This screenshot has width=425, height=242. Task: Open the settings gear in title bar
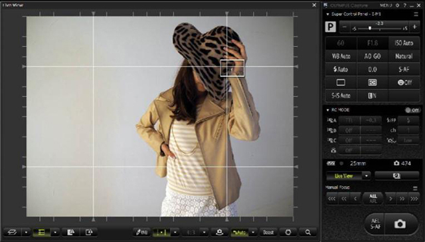(397, 5)
